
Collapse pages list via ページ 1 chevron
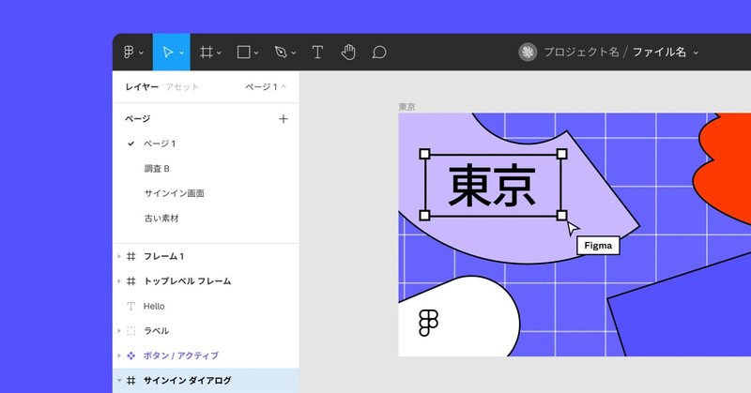click(x=284, y=86)
